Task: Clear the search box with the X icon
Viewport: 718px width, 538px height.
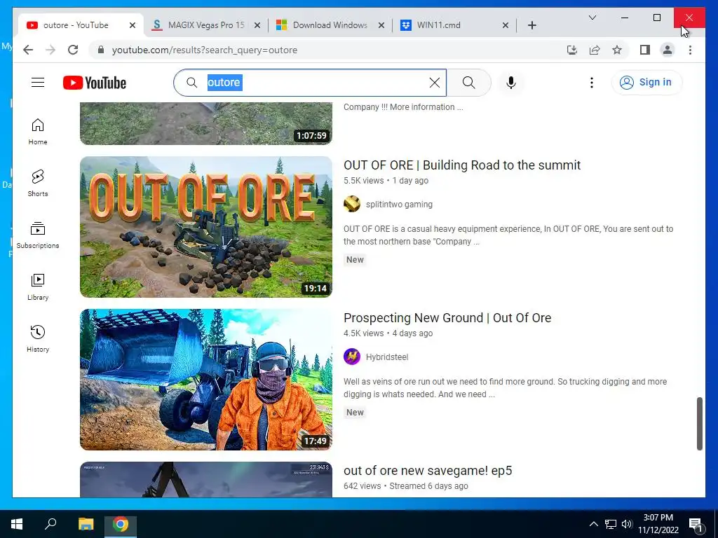Action: point(435,83)
